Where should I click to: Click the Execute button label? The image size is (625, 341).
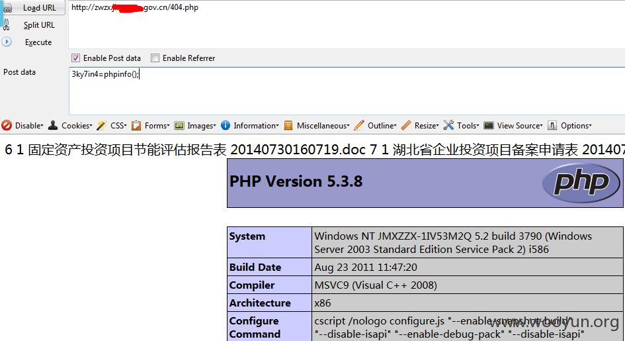[38, 42]
